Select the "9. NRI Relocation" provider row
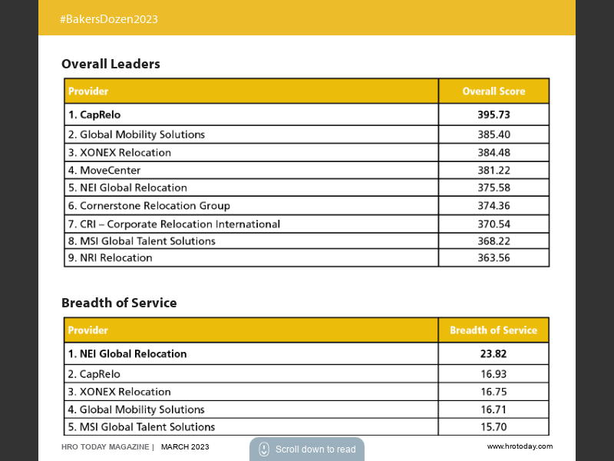This screenshot has width=614, height=461. 110,258
